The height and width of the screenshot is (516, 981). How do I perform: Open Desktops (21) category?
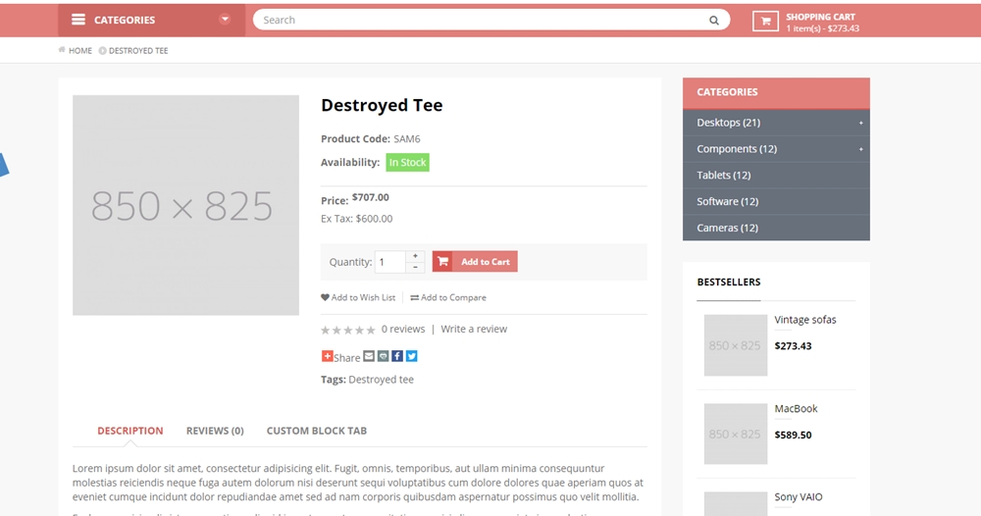pyautogui.click(x=728, y=123)
